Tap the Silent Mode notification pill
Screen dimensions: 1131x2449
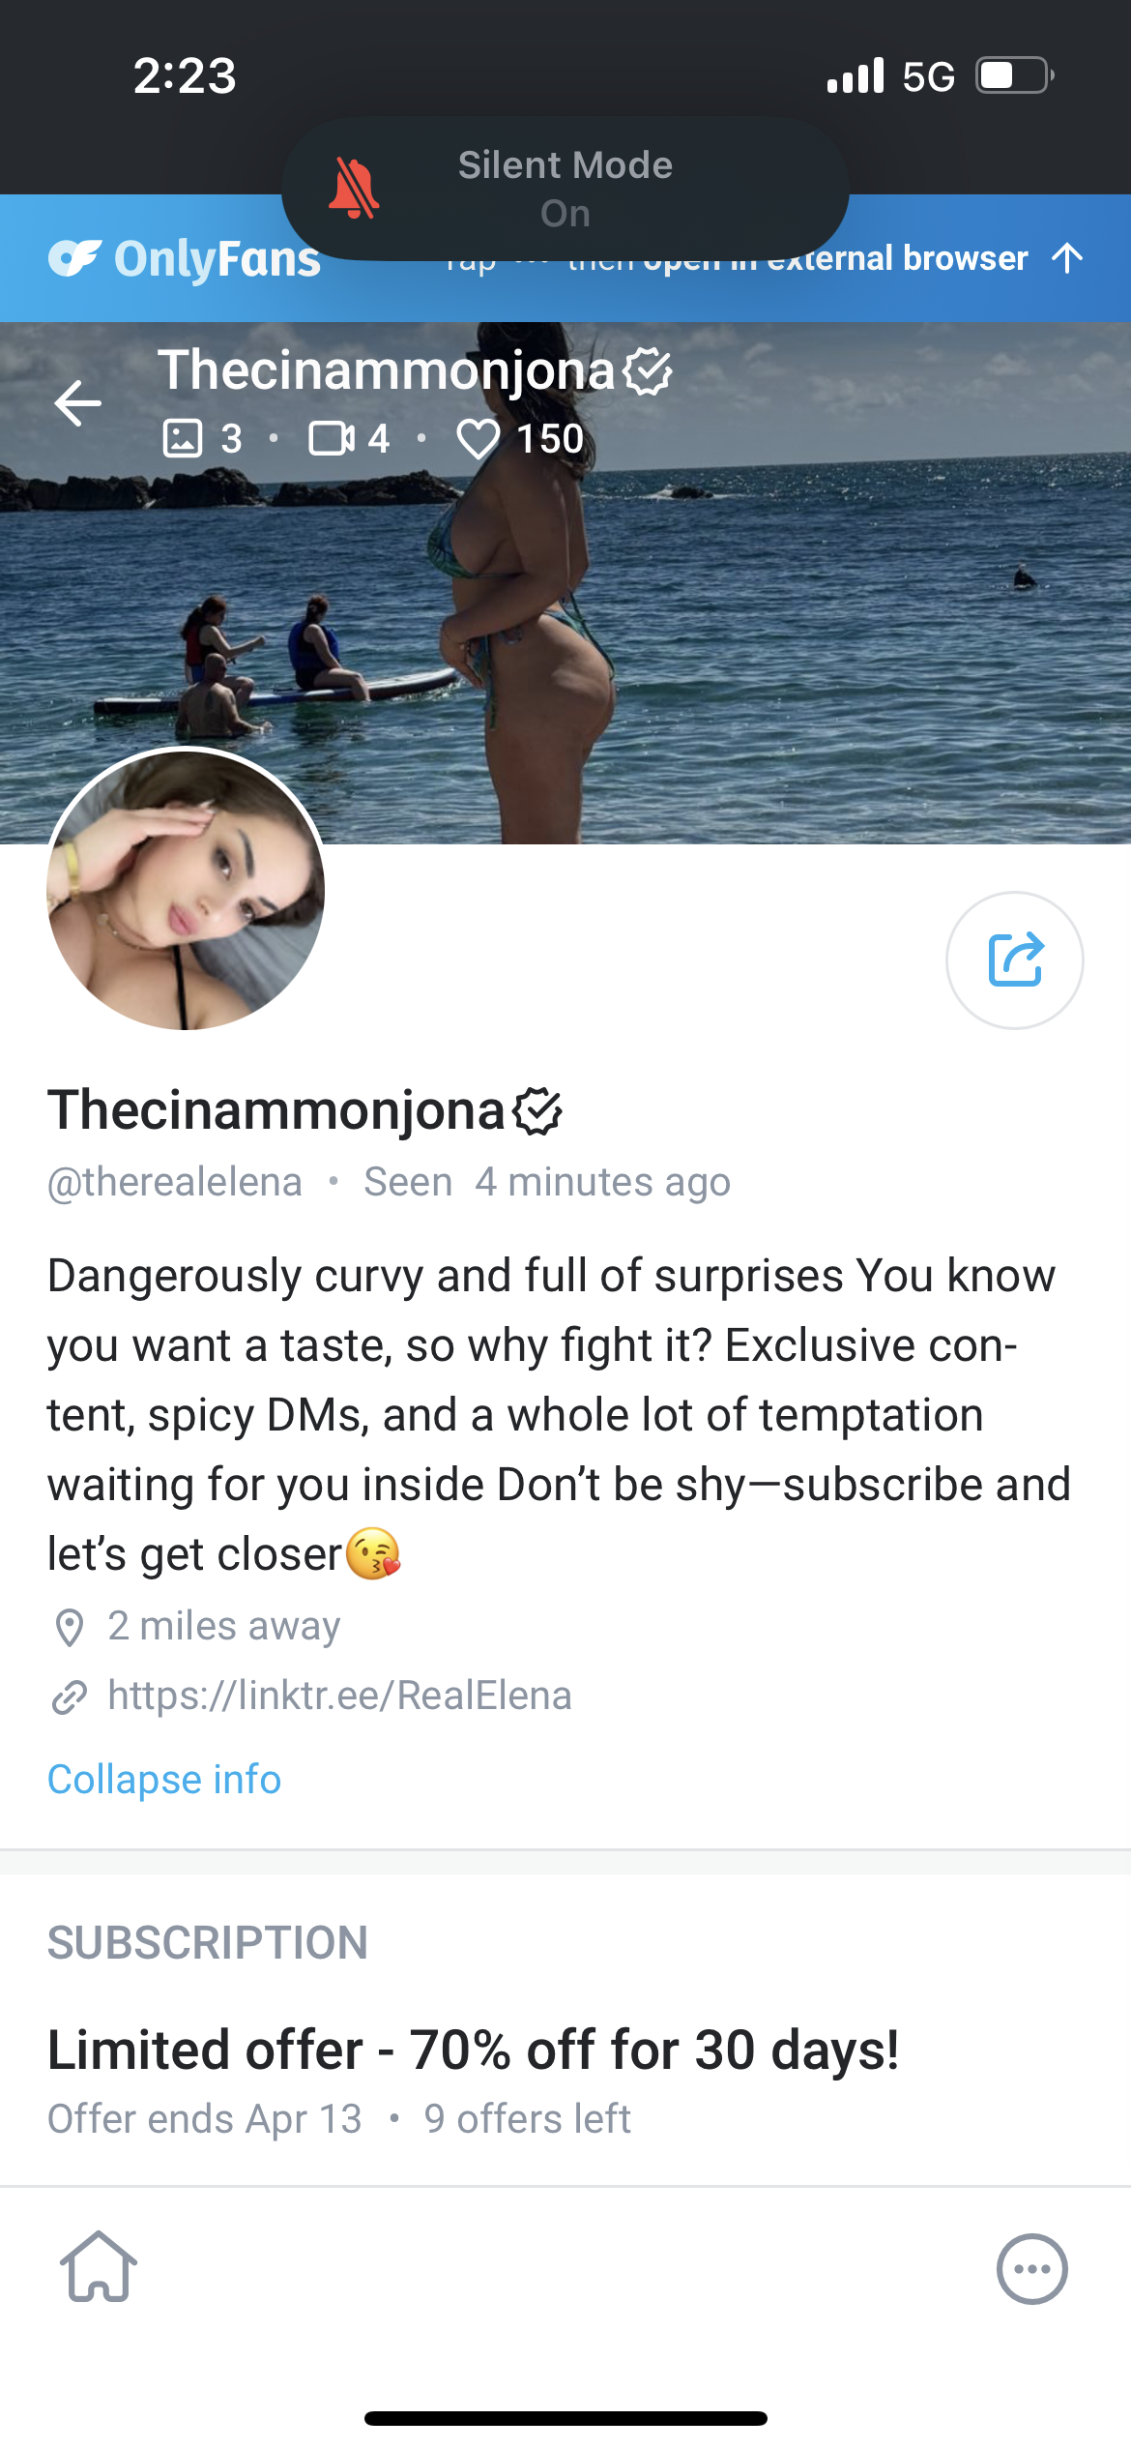pyautogui.click(x=565, y=188)
